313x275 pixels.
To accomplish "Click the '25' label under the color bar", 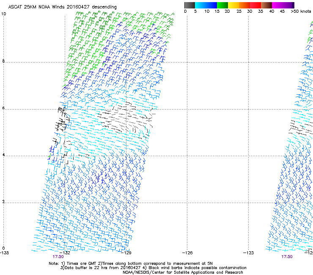I will point(239,11).
